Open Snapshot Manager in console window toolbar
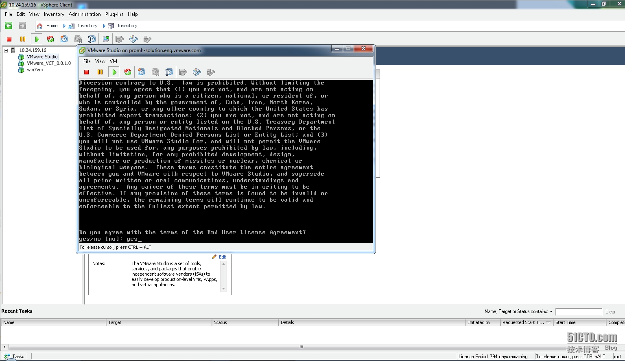625x361 pixels. pos(169,72)
